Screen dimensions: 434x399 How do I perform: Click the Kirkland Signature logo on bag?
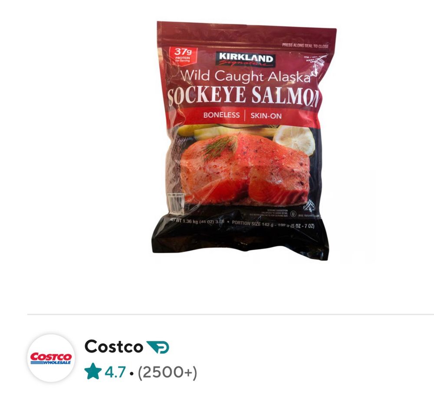click(245, 59)
